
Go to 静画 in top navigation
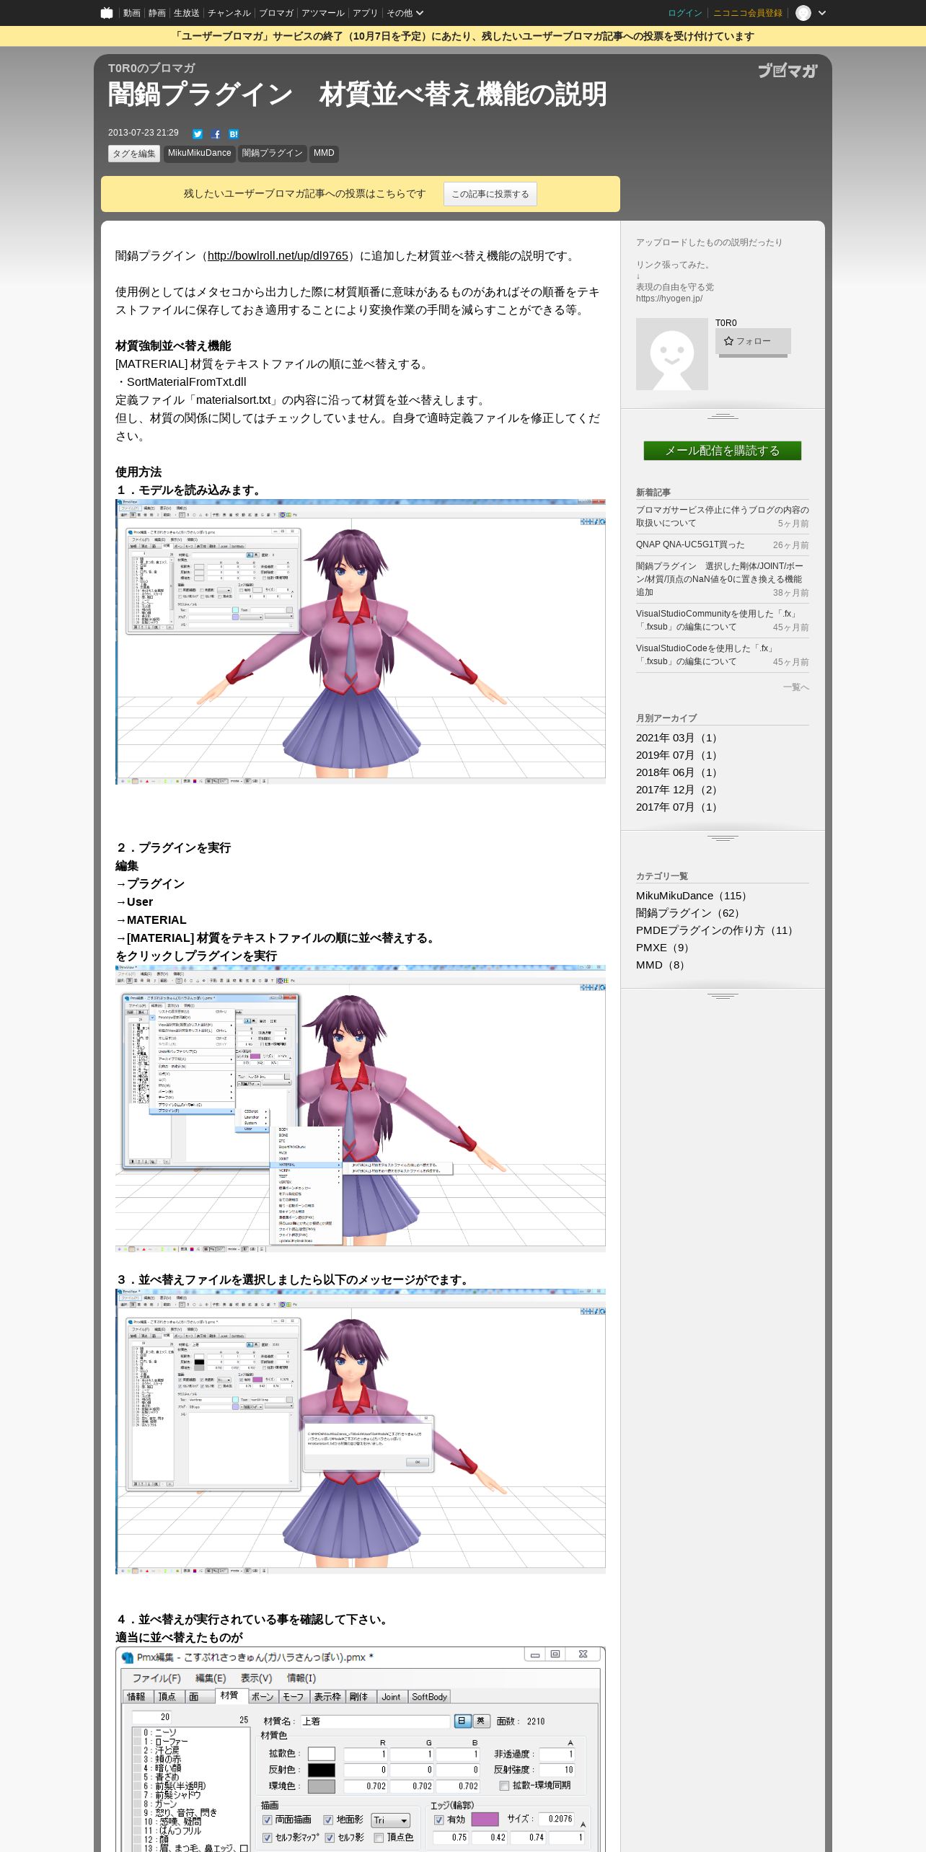point(157,13)
